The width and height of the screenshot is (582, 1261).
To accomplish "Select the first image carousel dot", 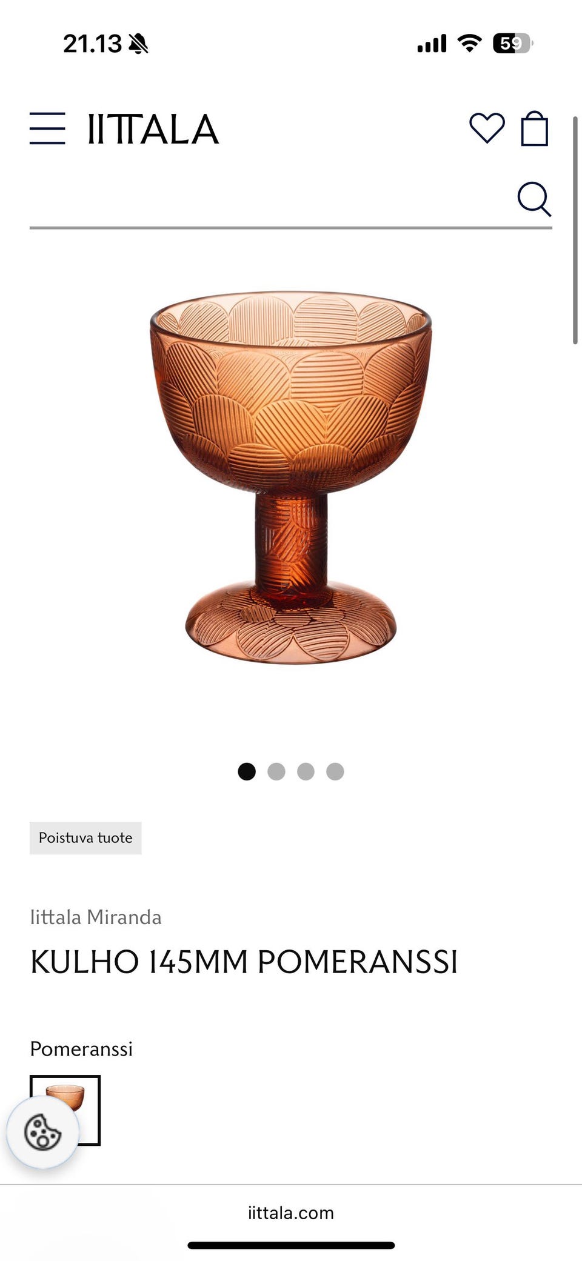I will 247,771.
